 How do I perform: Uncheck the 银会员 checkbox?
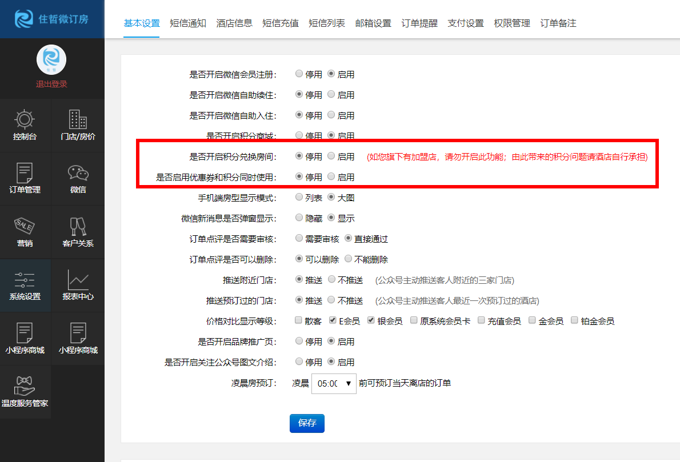click(x=370, y=320)
